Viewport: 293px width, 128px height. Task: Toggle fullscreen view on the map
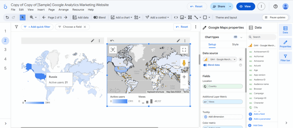[x=184, y=50]
